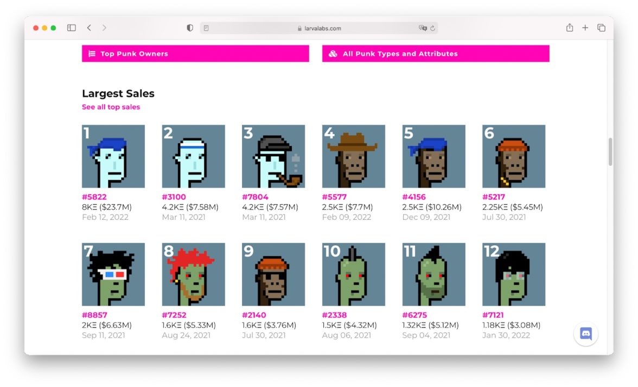Open Top Punk Owners
The image size is (638, 387).
tap(195, 54)
